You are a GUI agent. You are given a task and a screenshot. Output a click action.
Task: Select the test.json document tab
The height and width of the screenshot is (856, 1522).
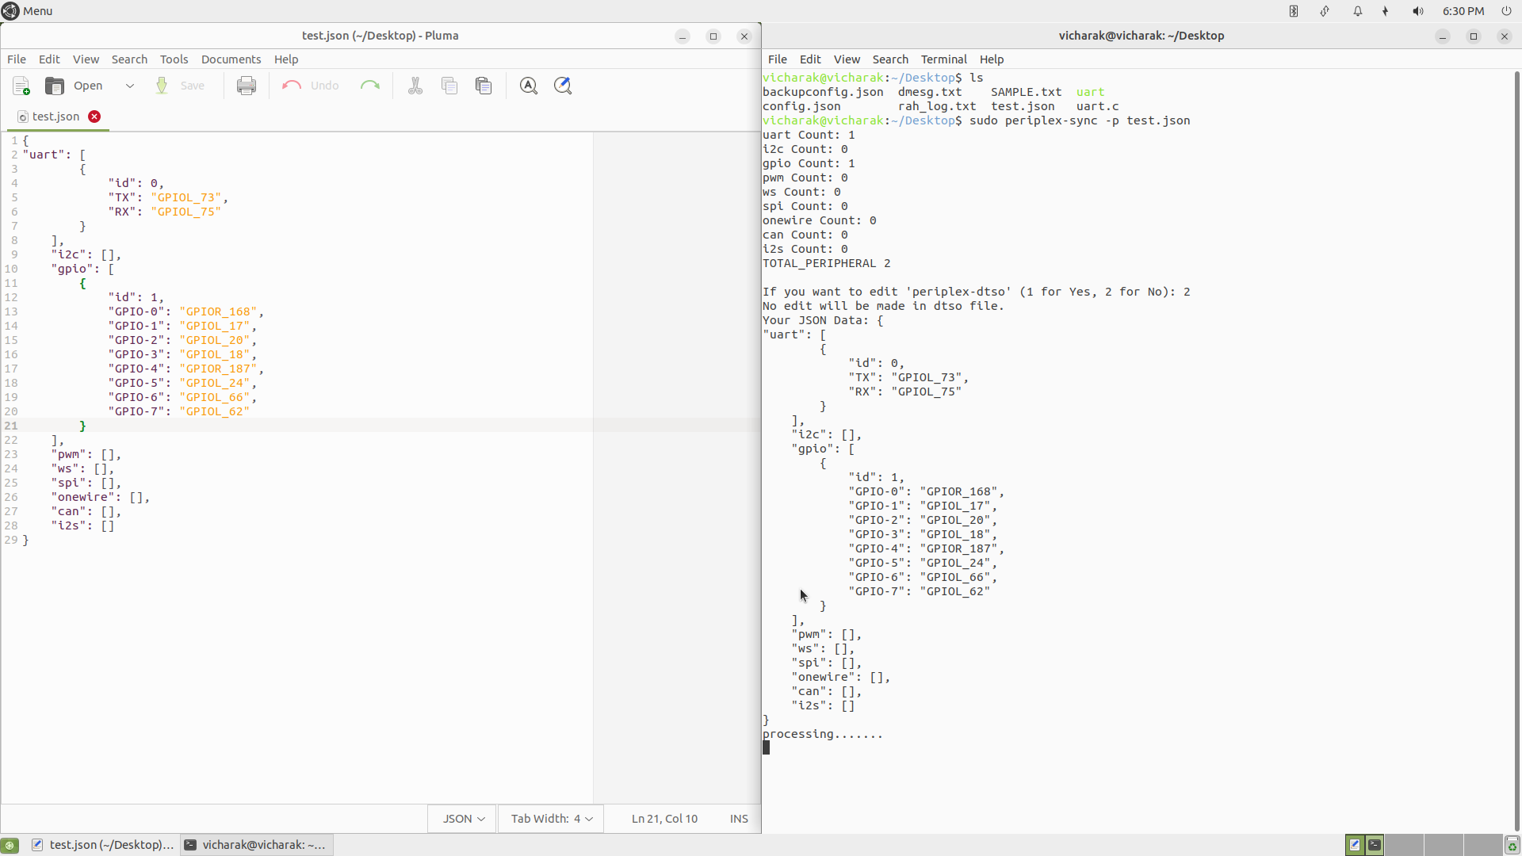coord(55,117)
